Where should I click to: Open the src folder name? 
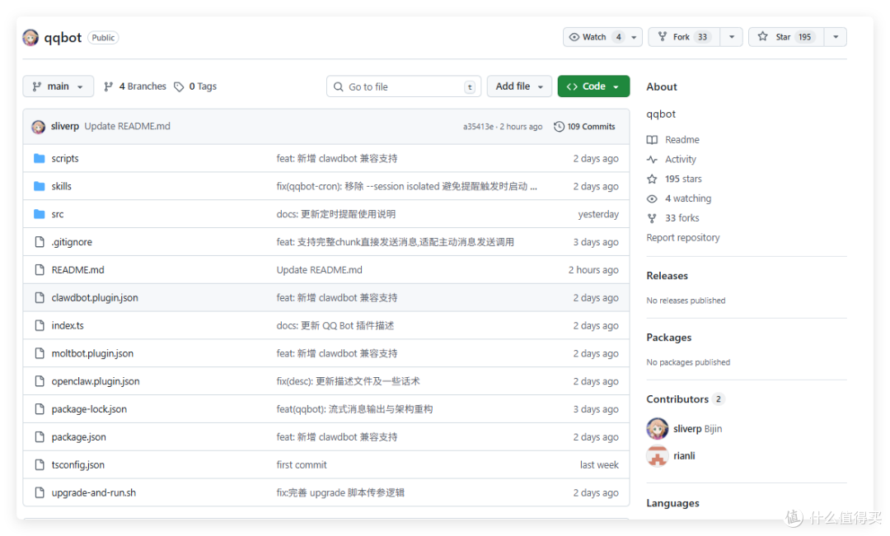coord(58,214)
